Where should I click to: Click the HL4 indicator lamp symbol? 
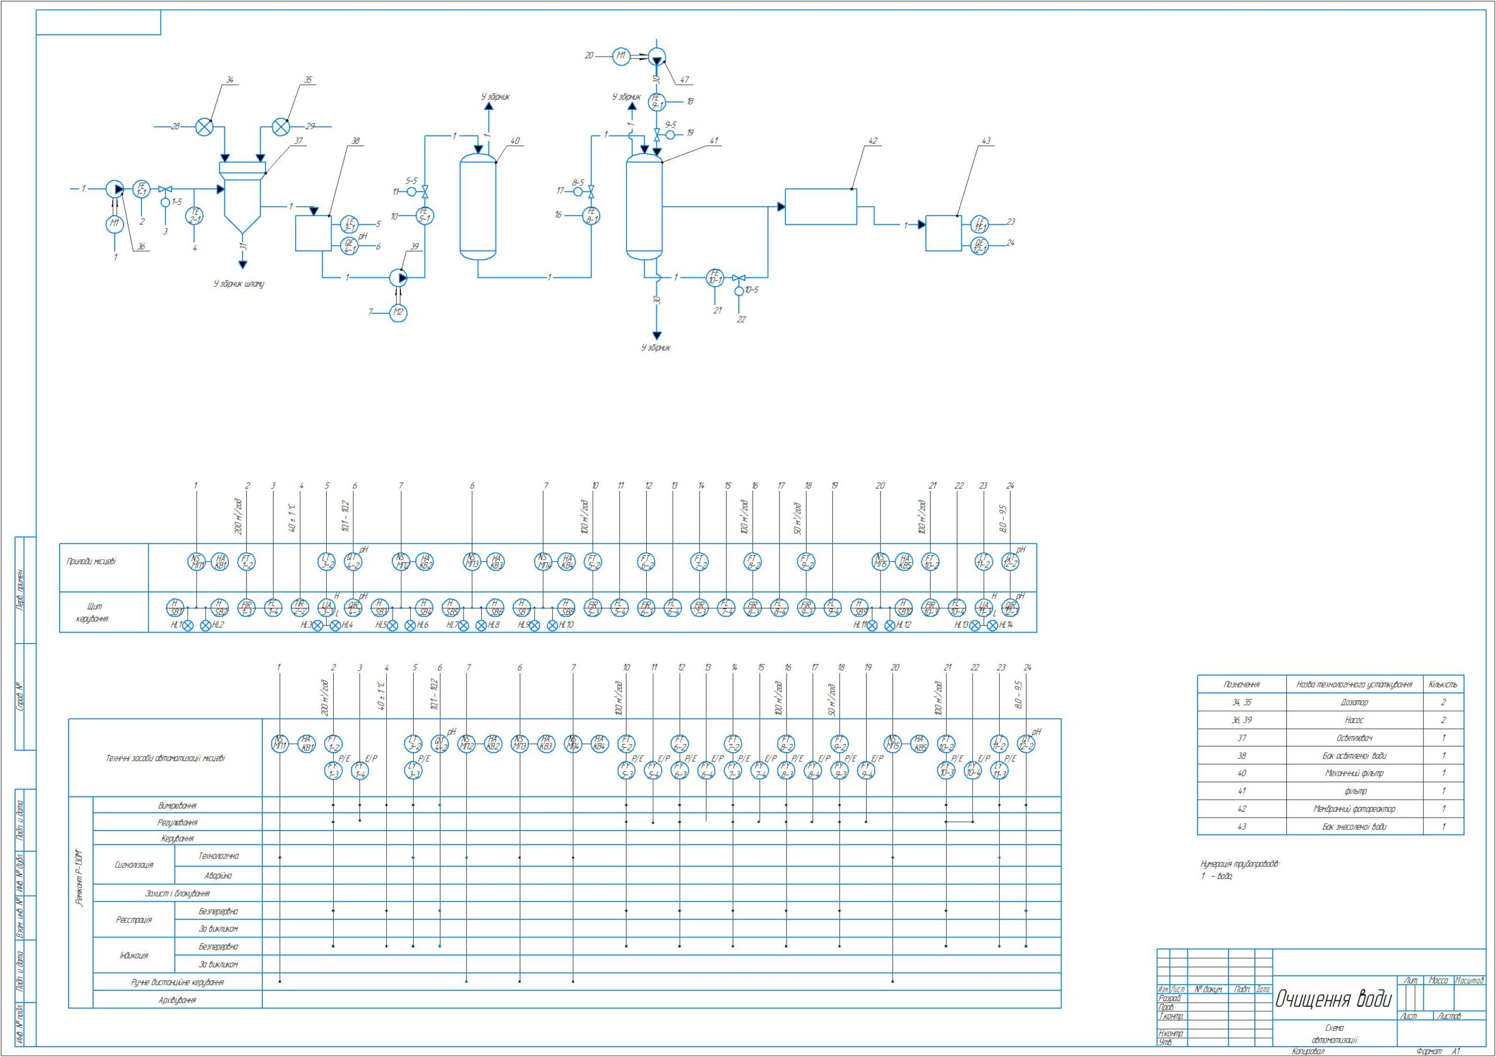click(335, 625)
